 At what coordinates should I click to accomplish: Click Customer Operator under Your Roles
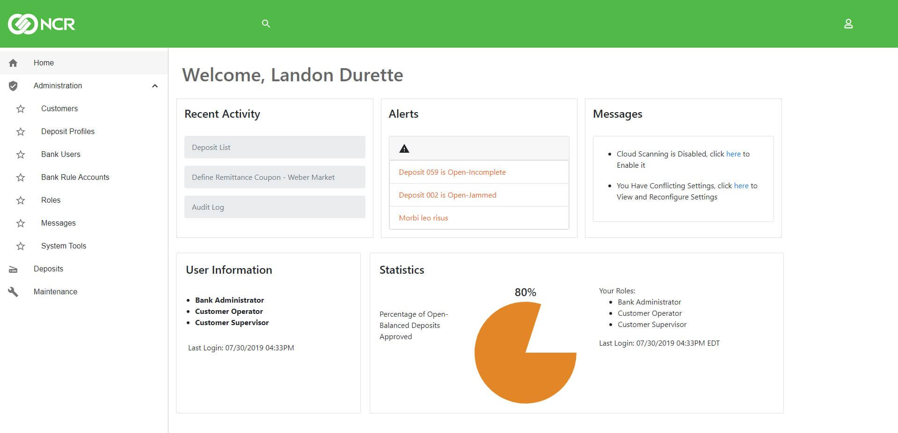pos(650,313)
